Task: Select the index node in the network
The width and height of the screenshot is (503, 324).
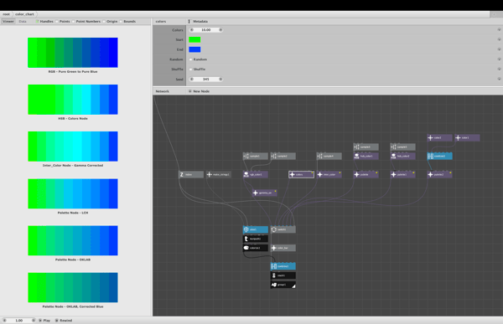Action: tap(191, 174)
